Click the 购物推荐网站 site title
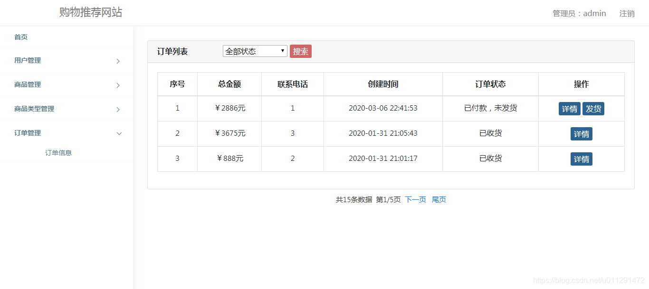Screen dimensions: 649x289 [x=91, y=12]
